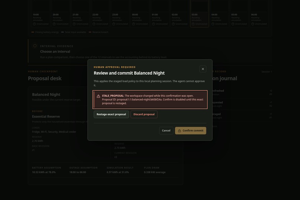The width and height of the screenshot is (300, 200).
Task: Click the clock icon in the 02:00 card
Action: (173, 24)
